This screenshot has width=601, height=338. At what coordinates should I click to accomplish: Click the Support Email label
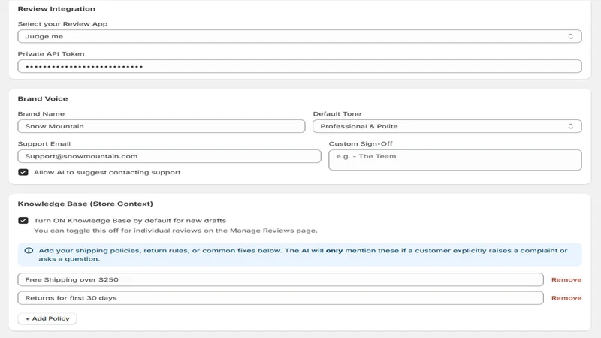point(44,144)
